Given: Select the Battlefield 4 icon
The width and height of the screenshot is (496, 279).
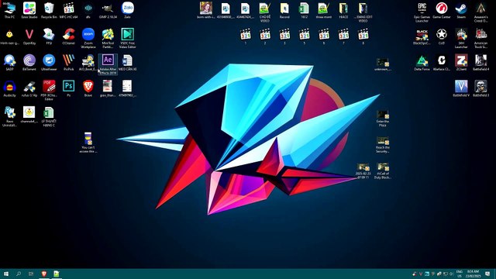Looking at the screenshot, I should [480, 63].
